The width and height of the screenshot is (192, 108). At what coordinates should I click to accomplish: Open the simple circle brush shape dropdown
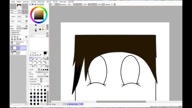click(36, 79)
